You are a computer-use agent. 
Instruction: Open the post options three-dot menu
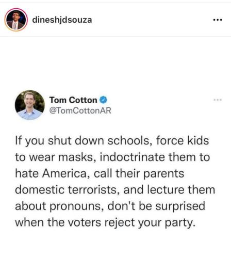[218, 20]
